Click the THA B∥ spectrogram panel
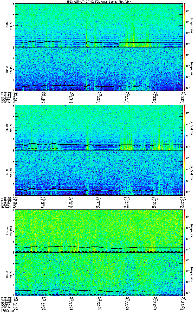 pyautogui.click(x=99, y=69)
